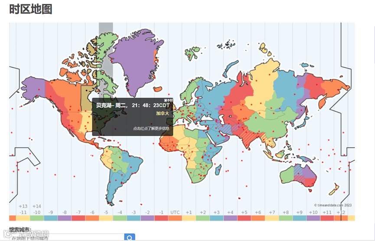Click the magnifier search button

130,238
